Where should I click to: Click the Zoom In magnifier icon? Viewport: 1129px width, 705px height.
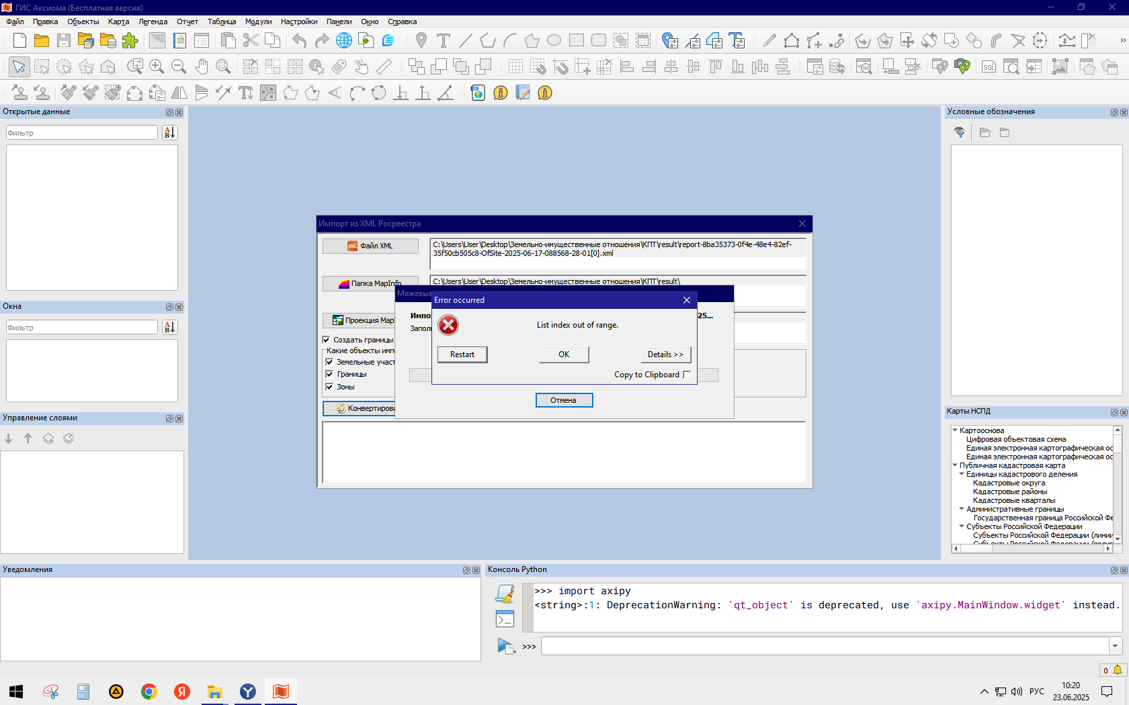coord(157,66)
